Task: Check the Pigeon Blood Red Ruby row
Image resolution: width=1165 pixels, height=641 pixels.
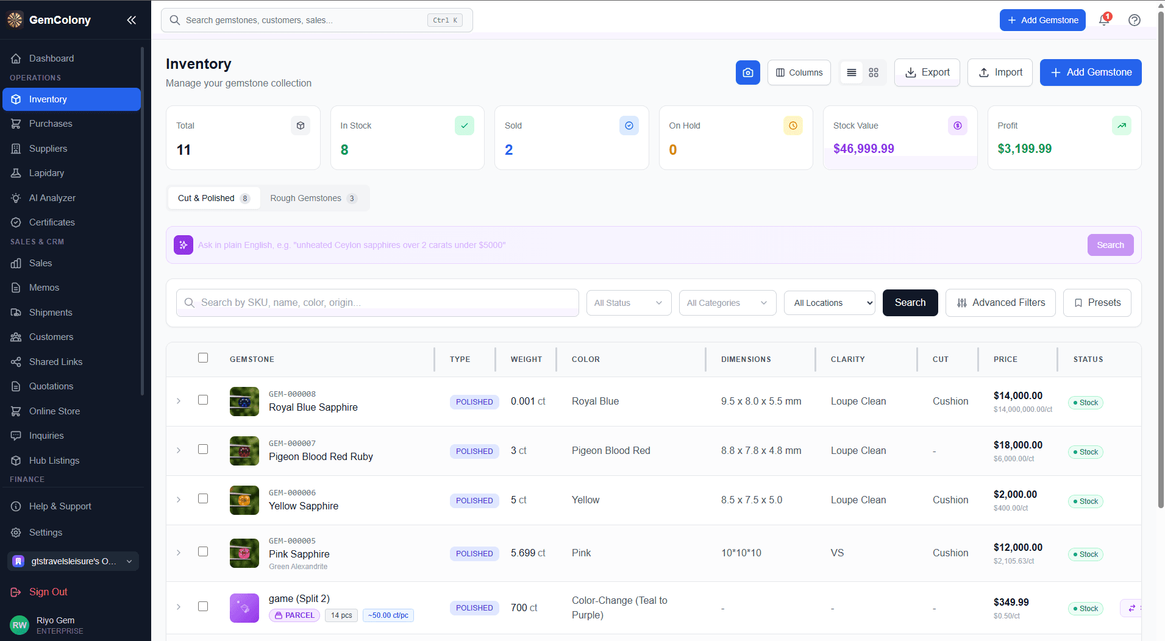Action: (203, 449)
